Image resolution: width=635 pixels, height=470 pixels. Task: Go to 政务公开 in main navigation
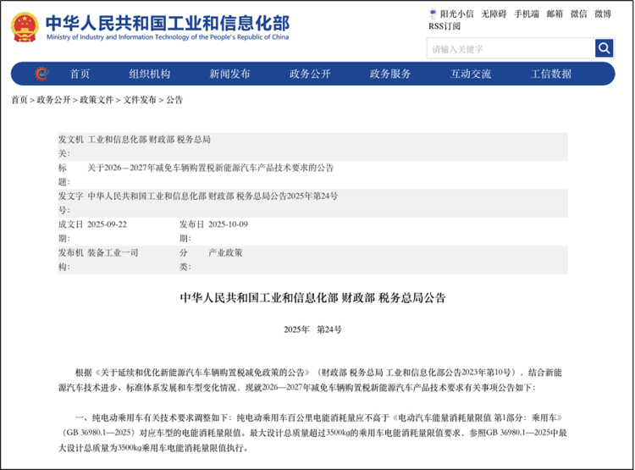(310, 74)
